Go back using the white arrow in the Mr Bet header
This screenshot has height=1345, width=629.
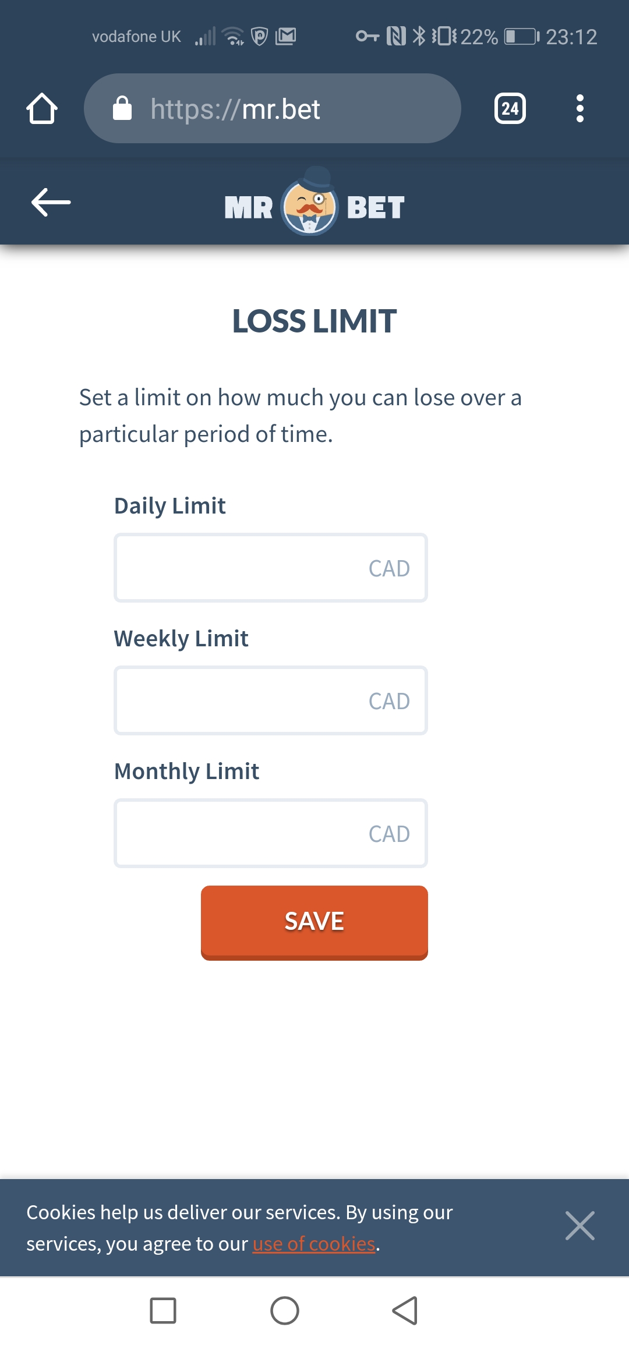[51, 202]
